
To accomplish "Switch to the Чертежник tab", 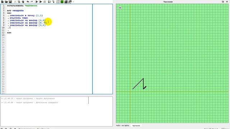I will coord(136,126).
